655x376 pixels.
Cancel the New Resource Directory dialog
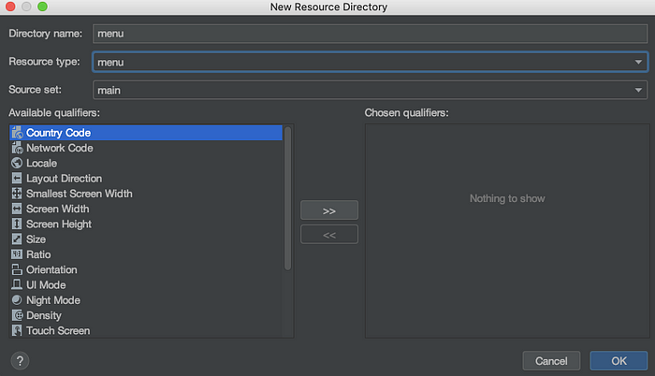(551, 361)
